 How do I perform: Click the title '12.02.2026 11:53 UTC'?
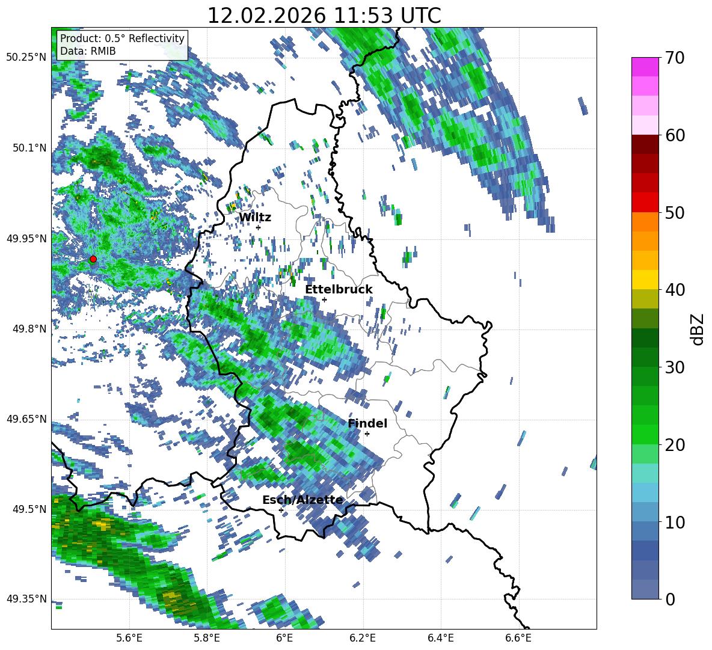324,16
